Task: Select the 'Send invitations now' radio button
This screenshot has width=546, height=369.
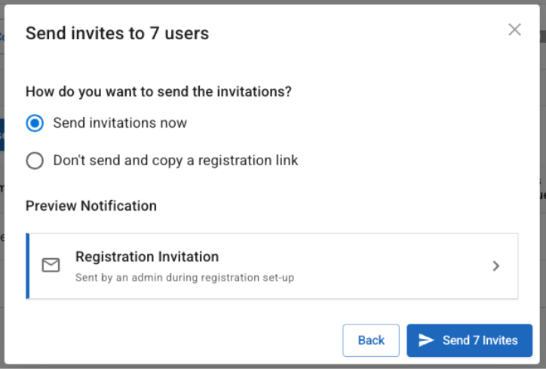Action: 35,123
